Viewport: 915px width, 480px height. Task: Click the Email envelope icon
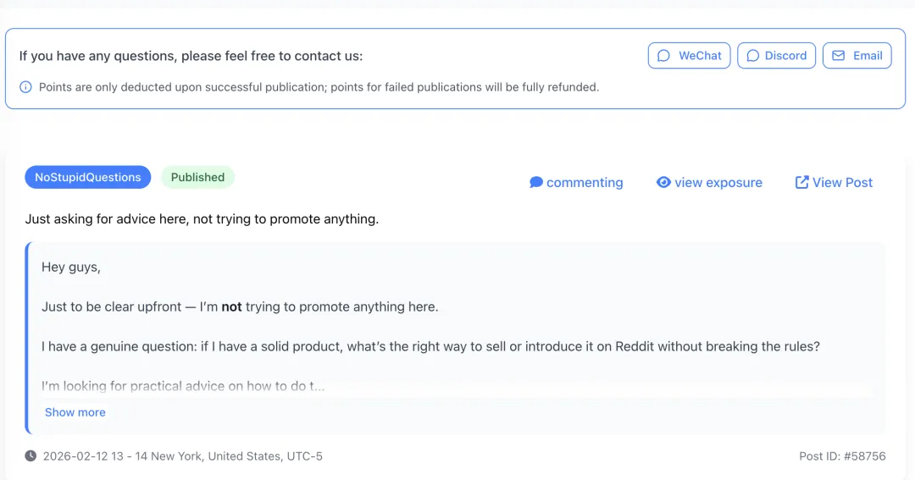click(839, 56)
